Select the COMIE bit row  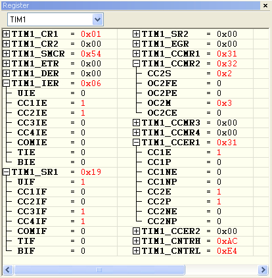[60, 143]
